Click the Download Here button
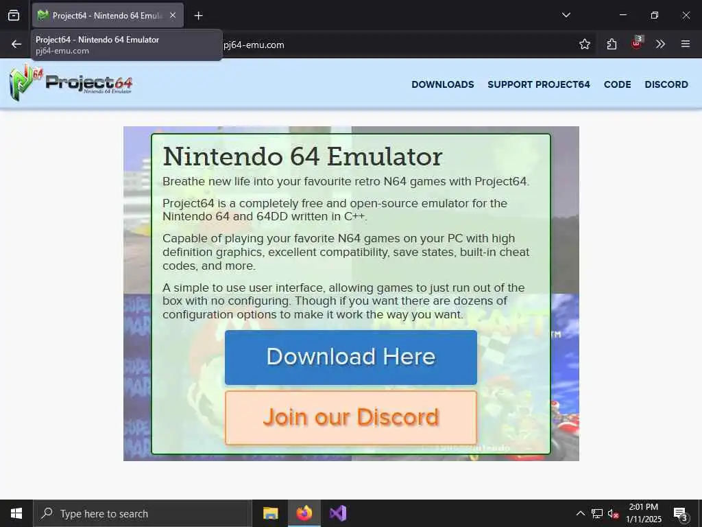The image size is (702, 527). pos(350,357)
